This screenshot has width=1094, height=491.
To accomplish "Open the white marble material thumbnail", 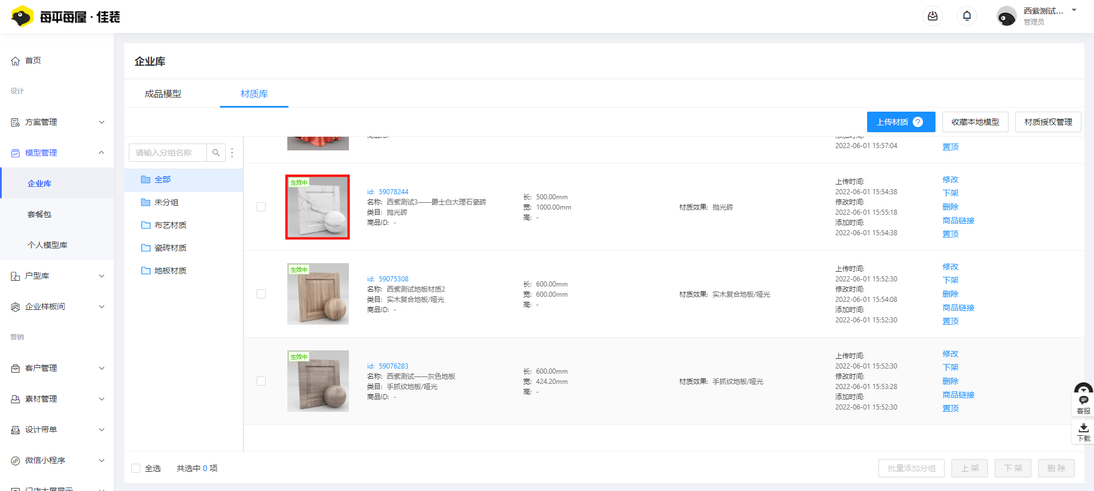I will click(318, 207).
